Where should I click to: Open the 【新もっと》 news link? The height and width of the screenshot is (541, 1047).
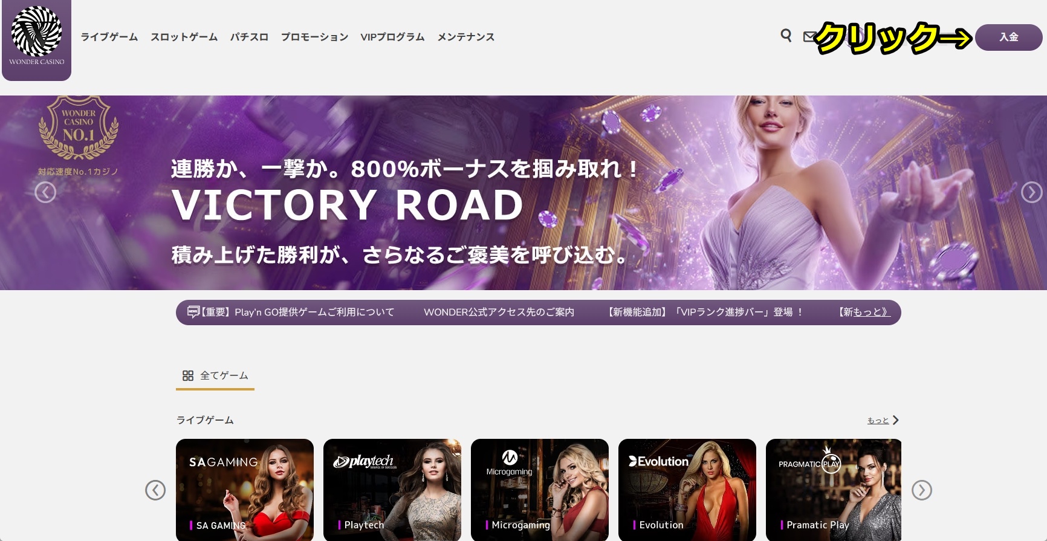pos(864,312)
